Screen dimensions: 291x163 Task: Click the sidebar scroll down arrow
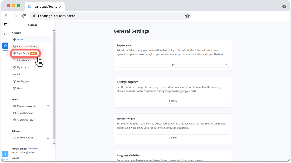[x=54, y=143]
